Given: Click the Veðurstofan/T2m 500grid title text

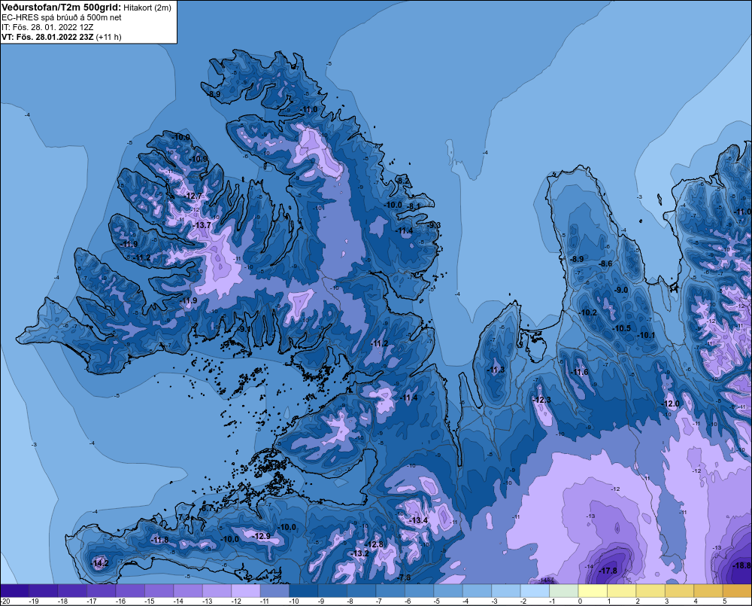Looking at the screenshot, I should [x=62, y=8].
